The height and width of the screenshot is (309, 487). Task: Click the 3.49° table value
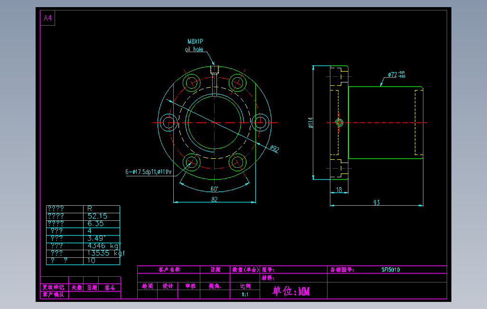coord(96,238)
